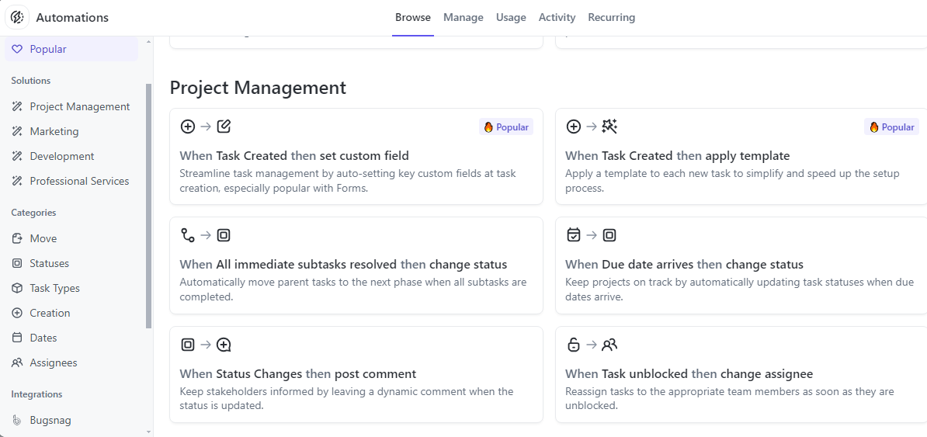Click the Creation plus-circle icon
927x437 pixels.
tap(17, 313)
